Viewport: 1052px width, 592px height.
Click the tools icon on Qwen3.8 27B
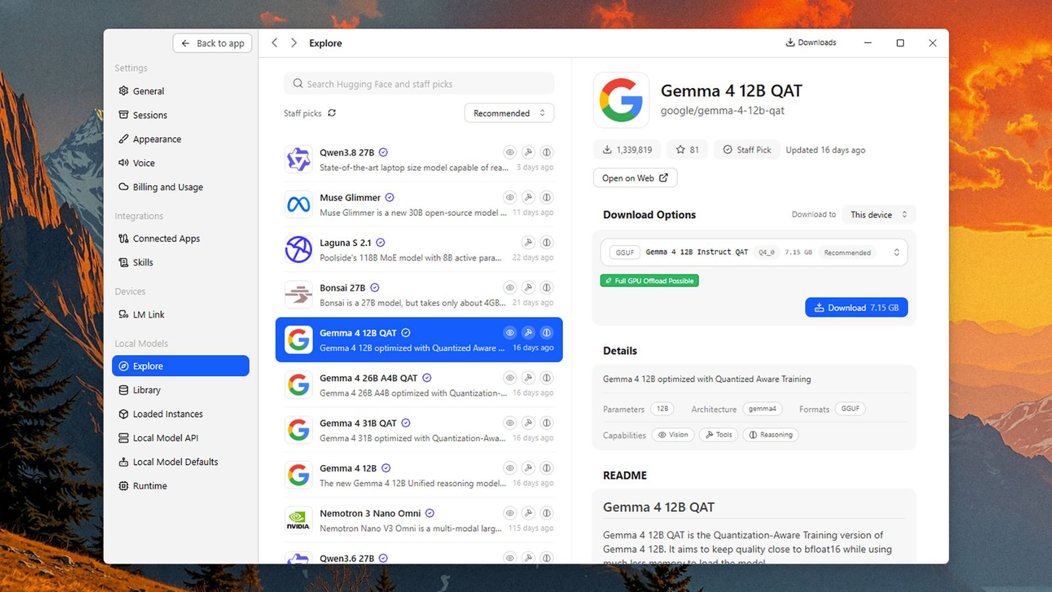528,153
